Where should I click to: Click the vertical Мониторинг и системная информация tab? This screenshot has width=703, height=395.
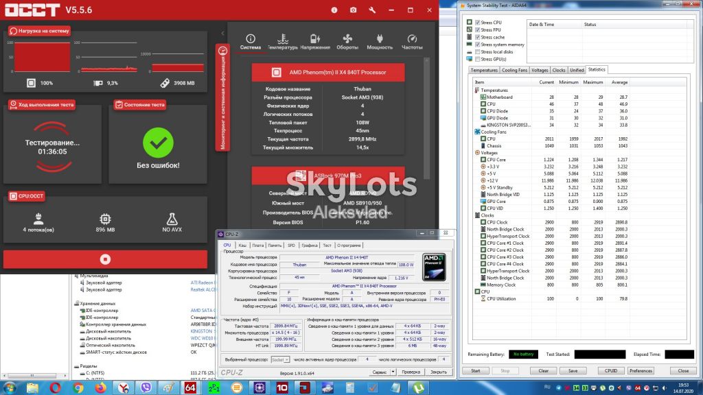pos(222,97)
